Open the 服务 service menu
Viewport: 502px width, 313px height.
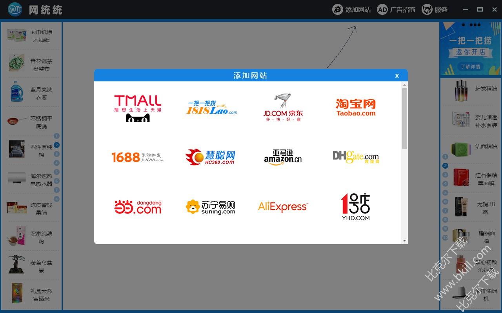tap(435, 9)
